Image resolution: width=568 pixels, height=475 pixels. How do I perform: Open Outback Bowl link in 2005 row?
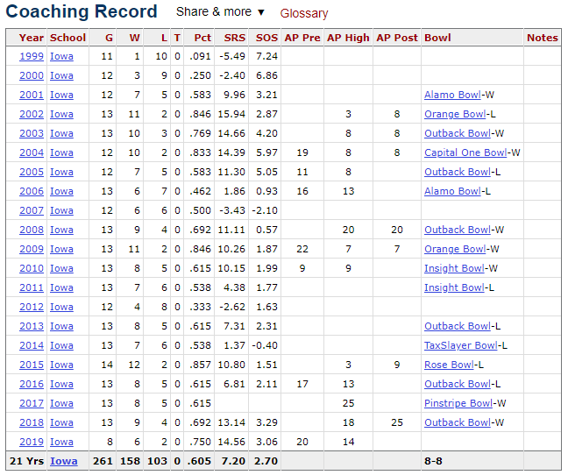(x=458, y=172)
